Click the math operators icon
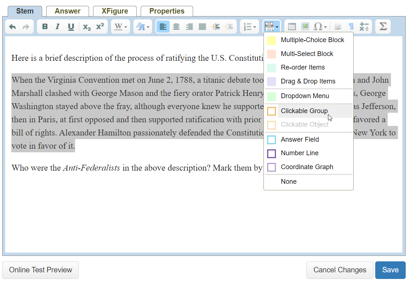Viewport: 413px width, 287px height. click(364, 27)
